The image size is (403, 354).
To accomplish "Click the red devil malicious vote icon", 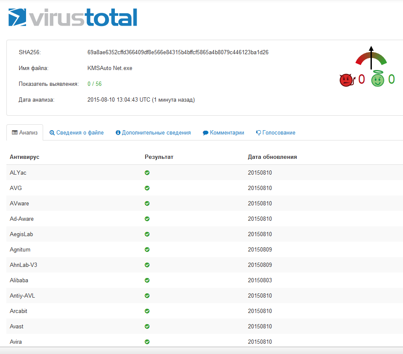I will click(346, 80).
